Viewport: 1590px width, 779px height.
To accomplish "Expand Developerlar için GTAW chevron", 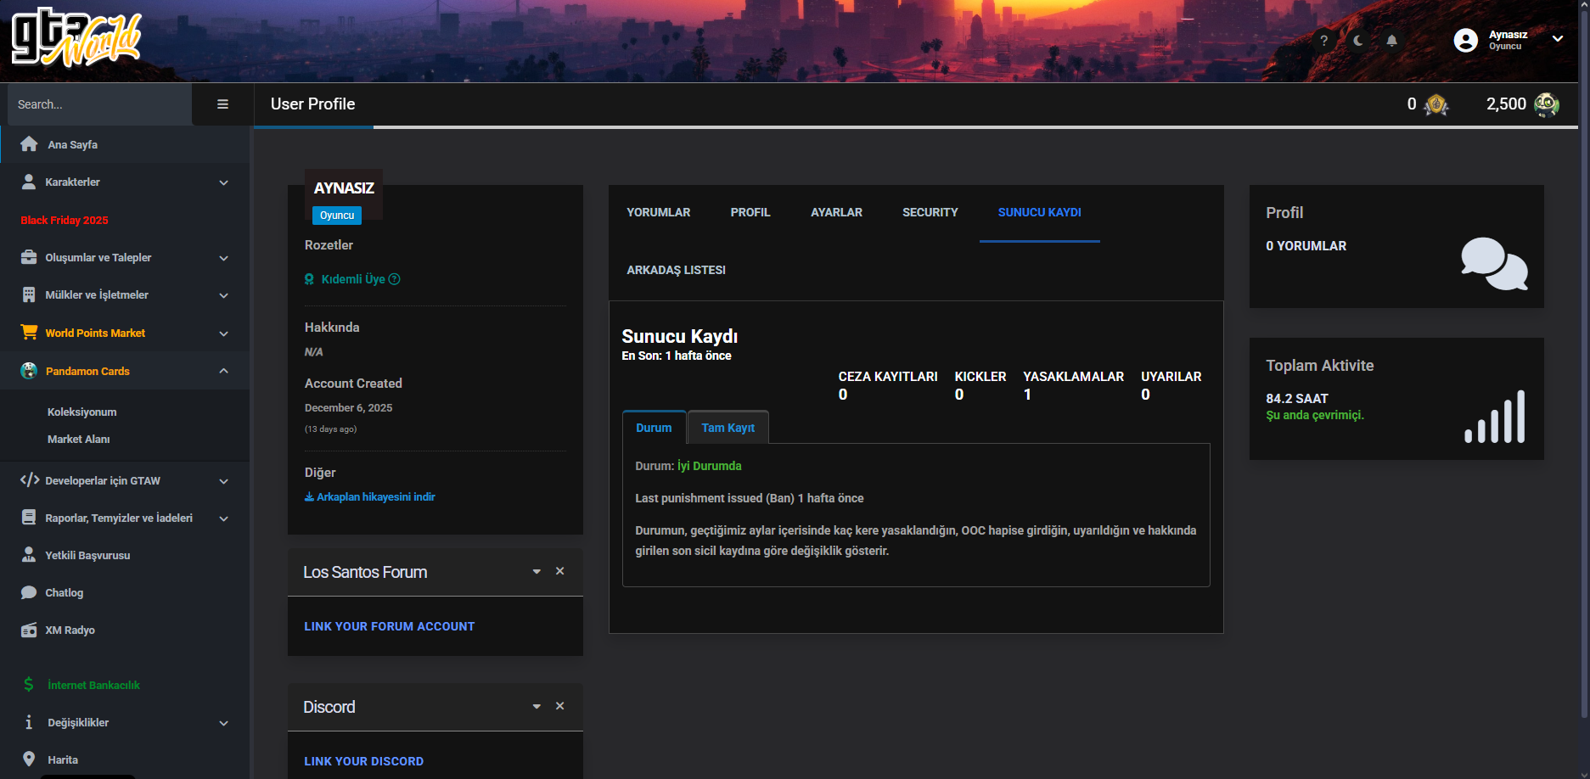I will (x=223, y=481).
